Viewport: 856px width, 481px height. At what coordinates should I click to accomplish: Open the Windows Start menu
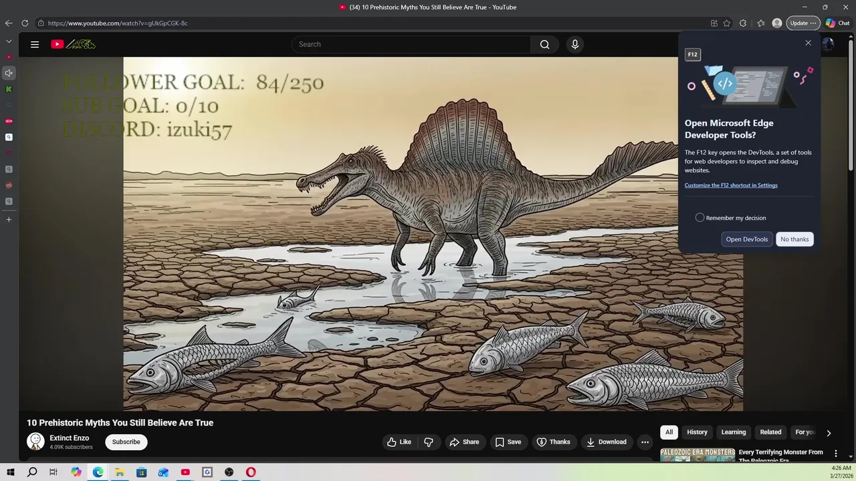[x=11, y=472]
